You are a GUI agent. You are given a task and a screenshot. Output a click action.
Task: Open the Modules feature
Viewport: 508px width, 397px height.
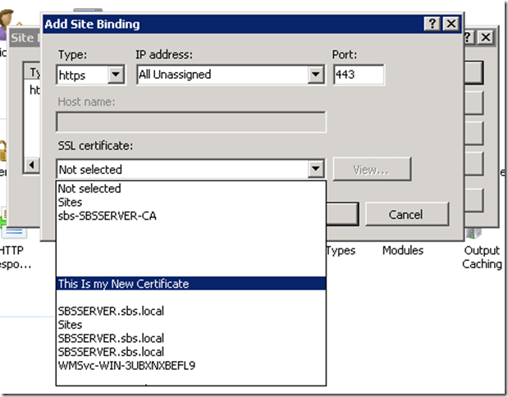point(402,250)
